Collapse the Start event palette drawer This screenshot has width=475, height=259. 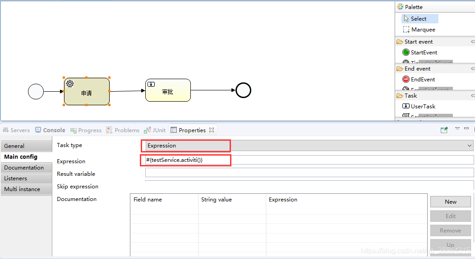click(473, 42)
